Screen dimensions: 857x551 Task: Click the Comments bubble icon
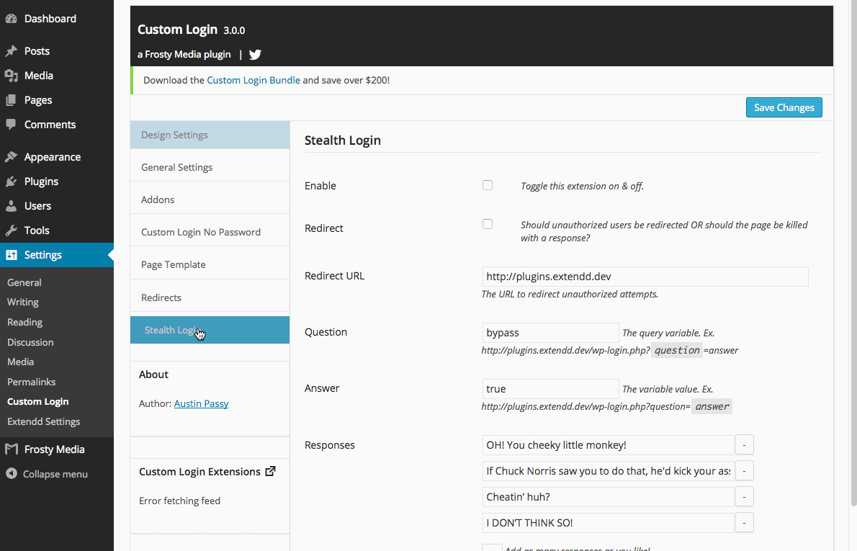tap(11, 125)
